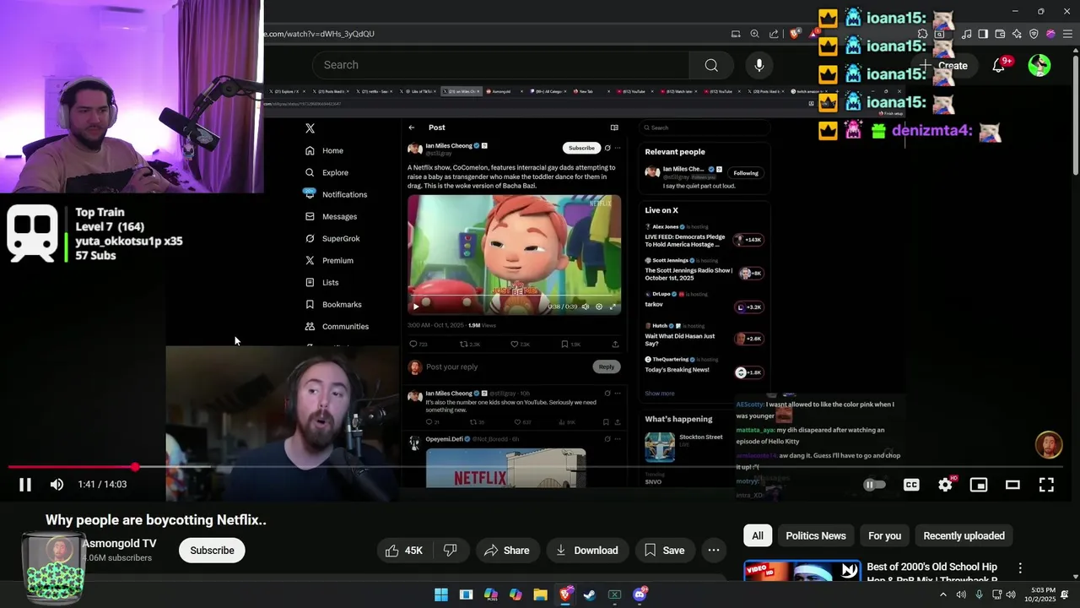Save the video to a playlist

[665, 551]
